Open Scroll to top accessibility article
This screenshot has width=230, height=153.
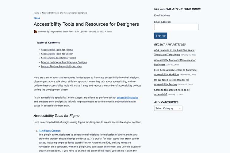[x=172, y=90]
